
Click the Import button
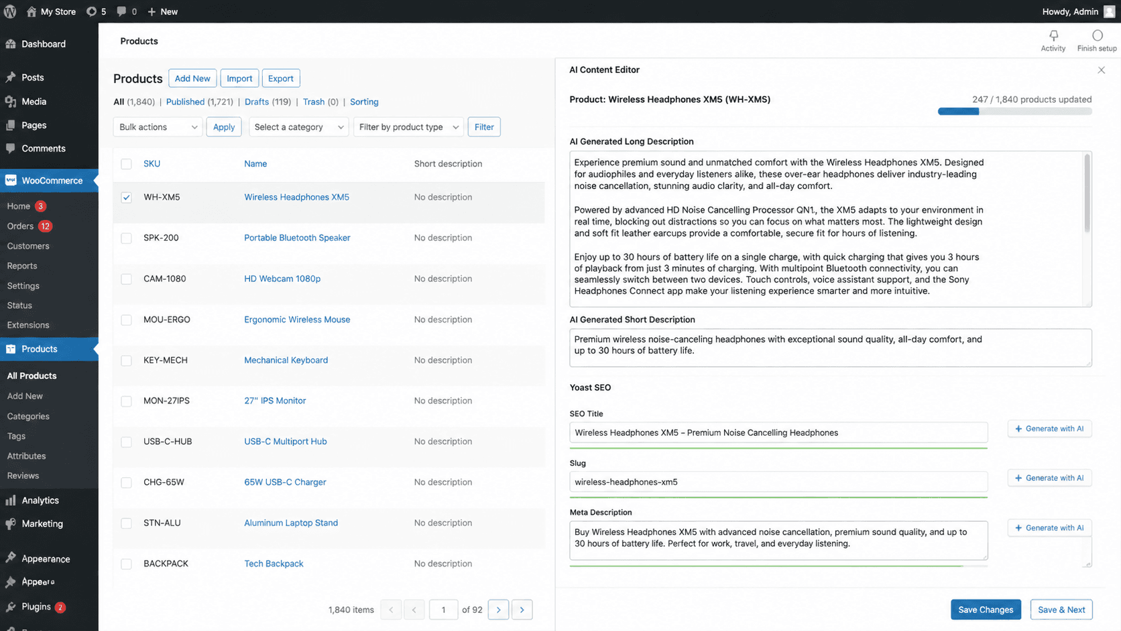point(239,78)
